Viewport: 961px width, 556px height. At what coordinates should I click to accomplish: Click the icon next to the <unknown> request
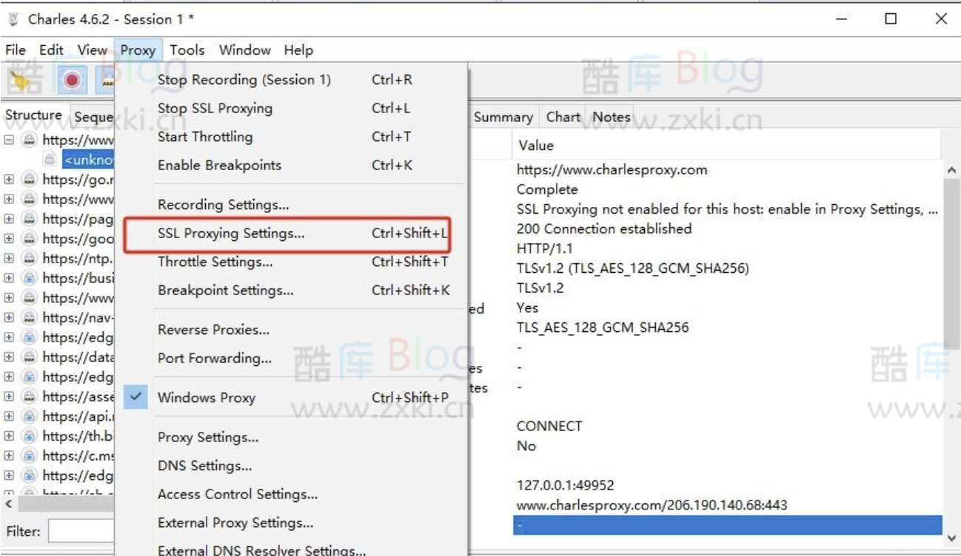pos(50,159)
